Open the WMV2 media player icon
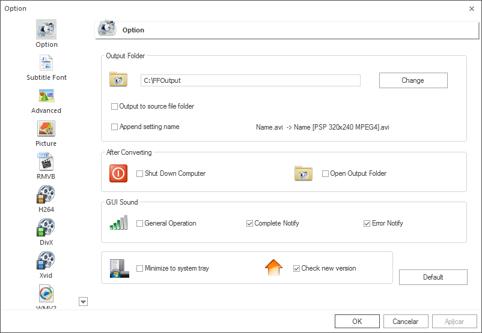The height and width of the screenshot is (333, 482). click(x=46, y=293)
